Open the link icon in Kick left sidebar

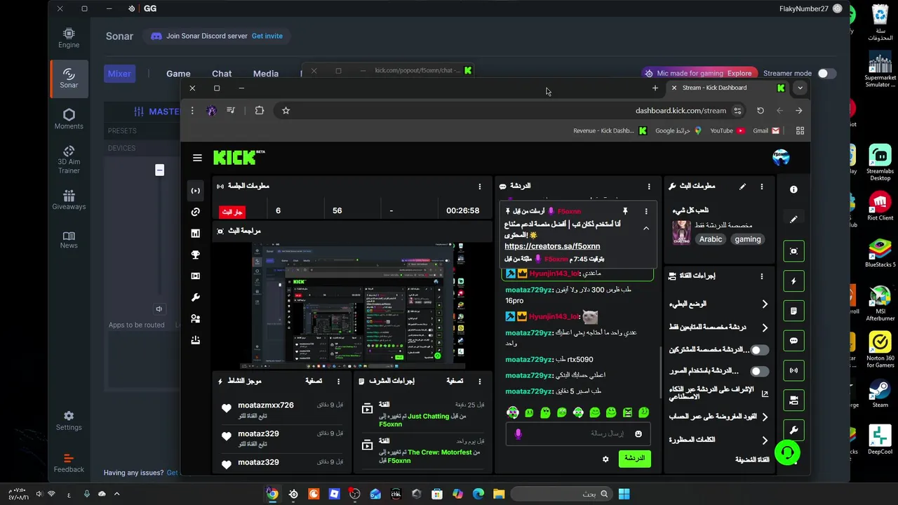tap(196, 212)
